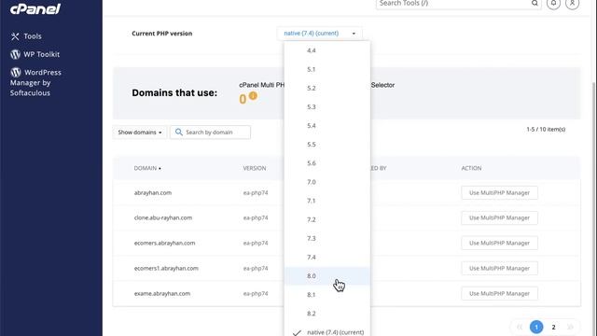Select PHP version 5.1
The width and height of the screenshot is (597, 336).
(x=327, y=69)
